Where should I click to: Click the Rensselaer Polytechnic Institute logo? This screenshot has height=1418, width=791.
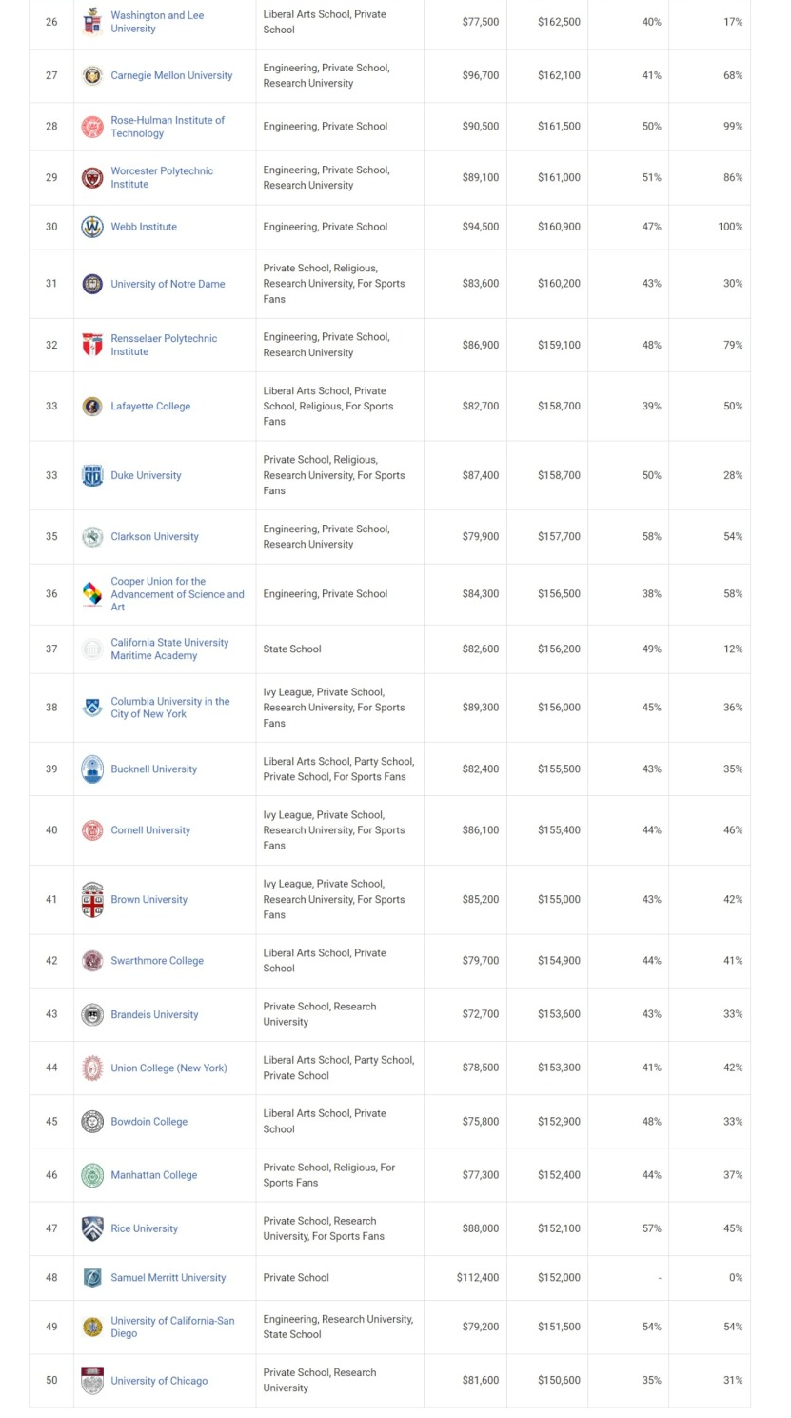(x=92, y=345)
